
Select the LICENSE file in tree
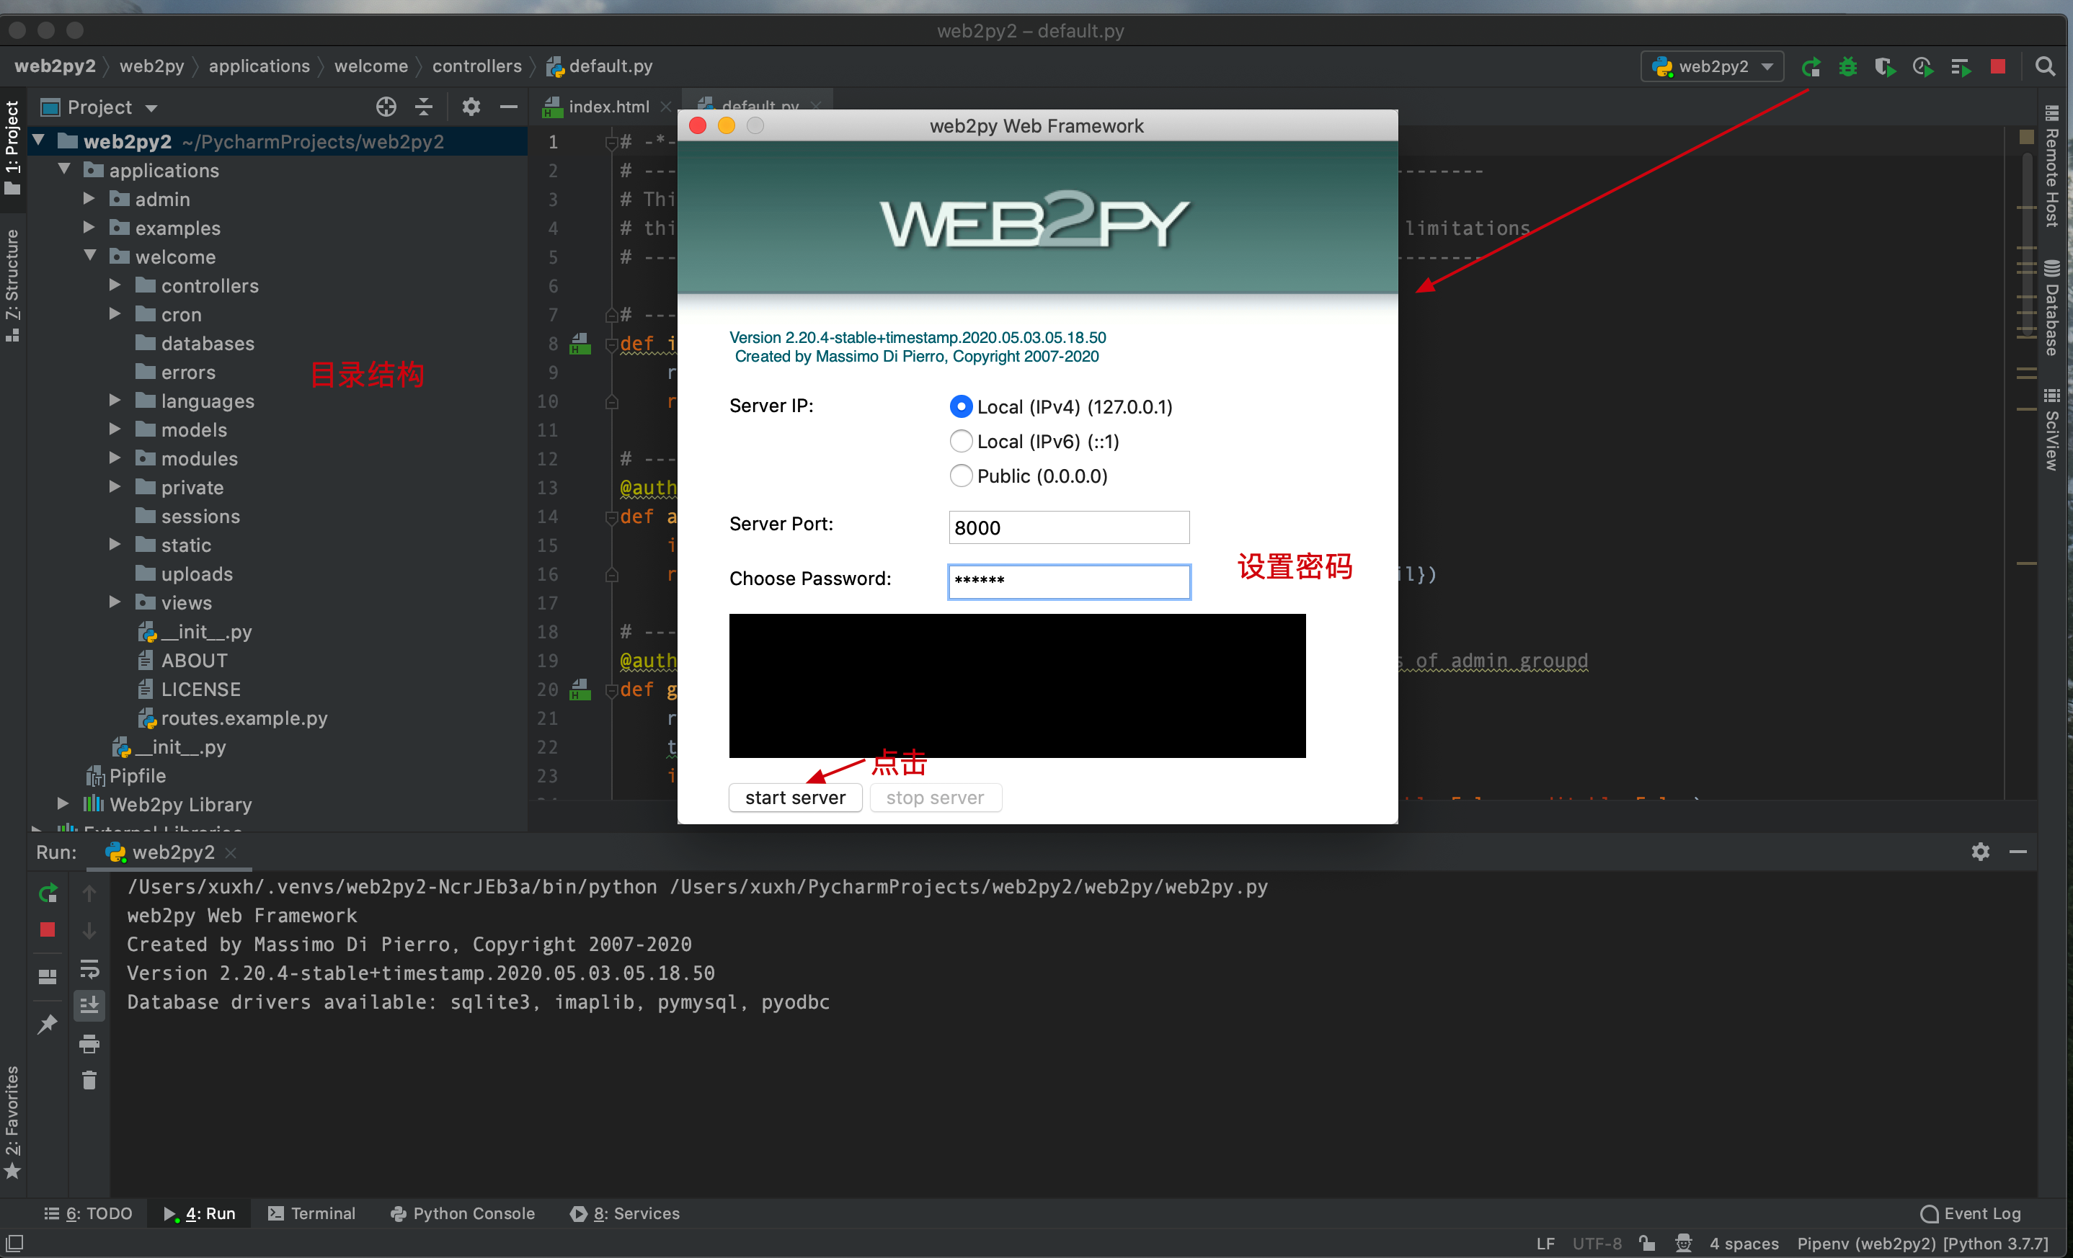(x=200, y=689)
